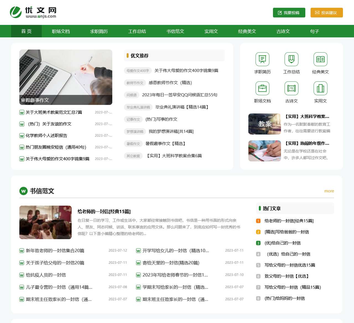Select the 古诗文 scroll icon

pyautogui.click(x=291, y=88)
